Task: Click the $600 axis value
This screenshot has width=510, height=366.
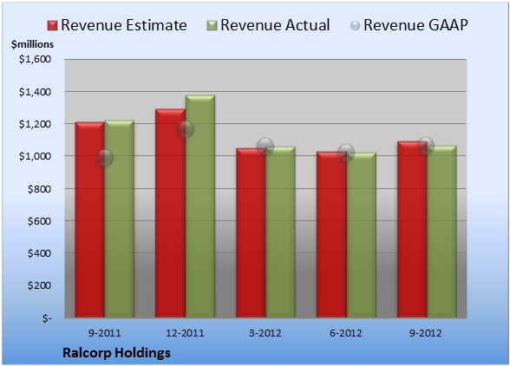Action: tap(39, 221)
